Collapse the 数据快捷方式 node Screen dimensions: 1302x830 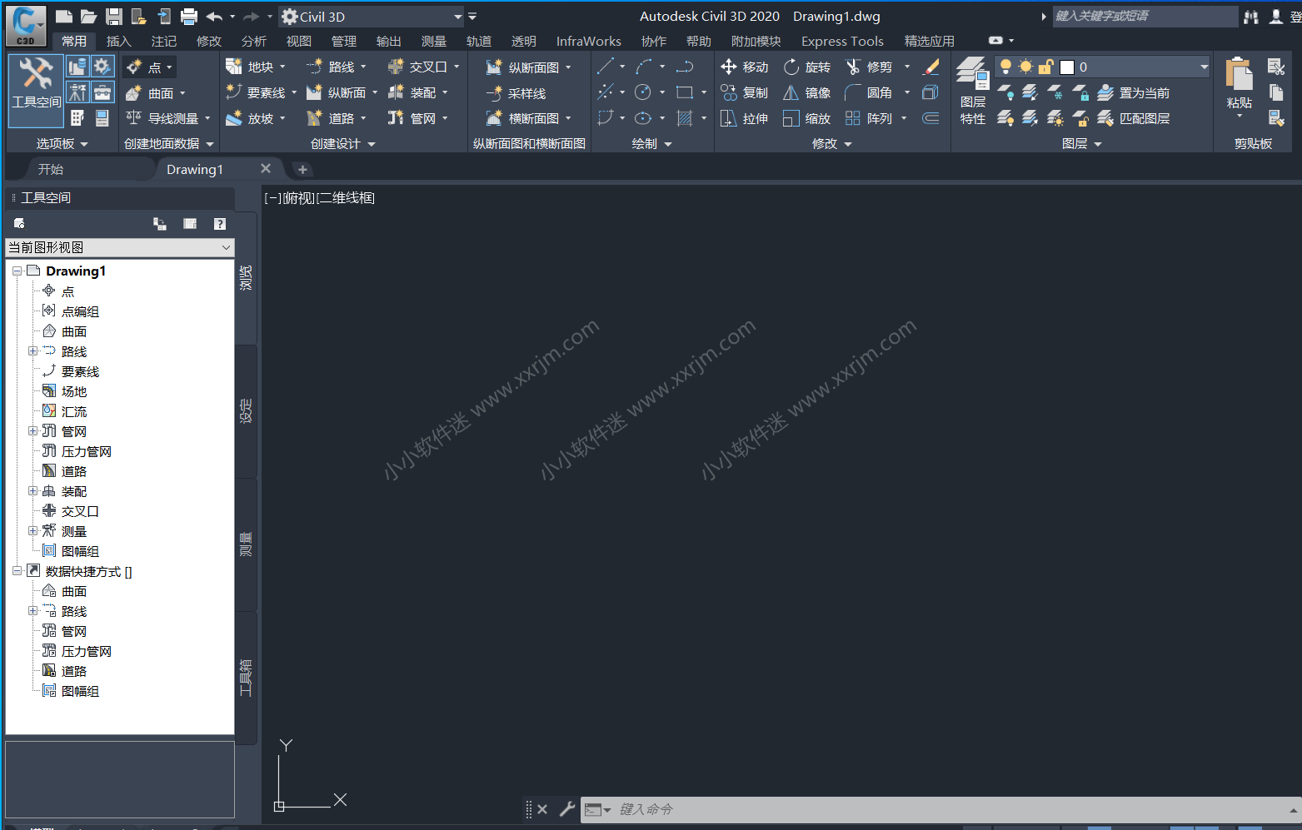pos(17,571)
